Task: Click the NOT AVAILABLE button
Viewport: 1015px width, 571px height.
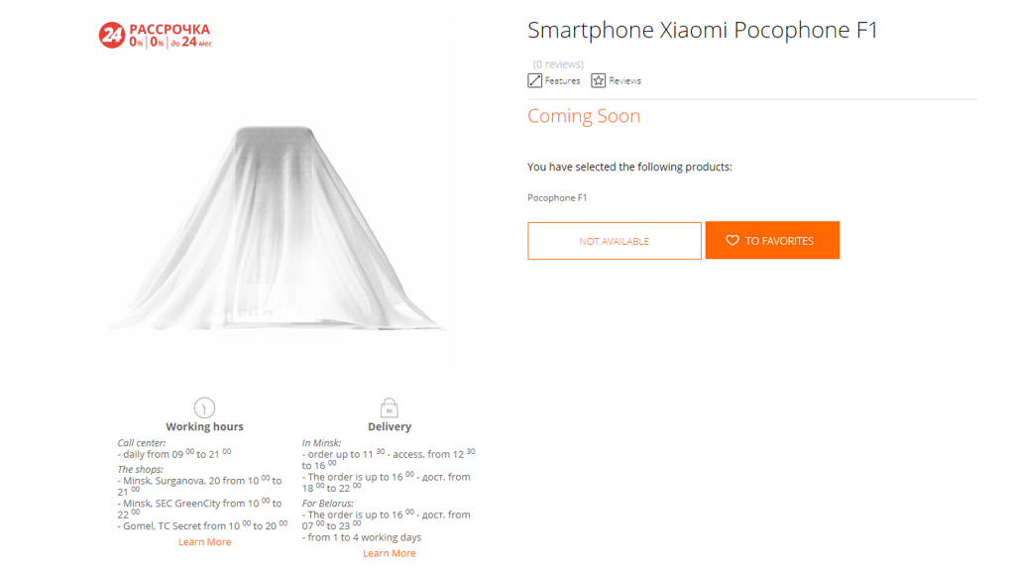Action: point(615,241)
